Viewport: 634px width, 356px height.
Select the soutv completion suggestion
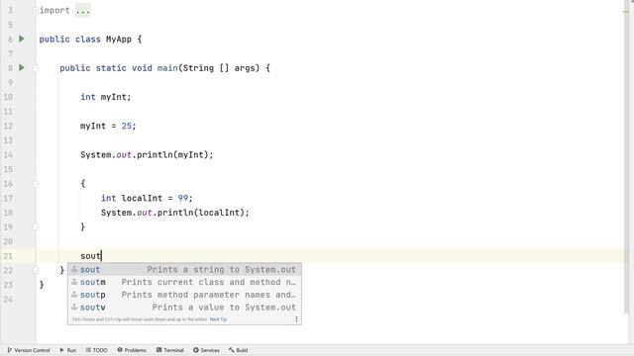(x=184, y=308)
